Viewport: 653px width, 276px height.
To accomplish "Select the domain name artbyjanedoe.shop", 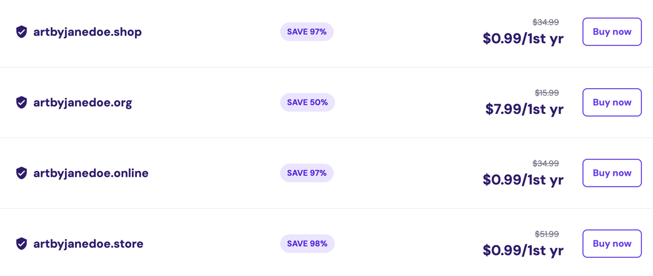I will [x=87, y=31].
